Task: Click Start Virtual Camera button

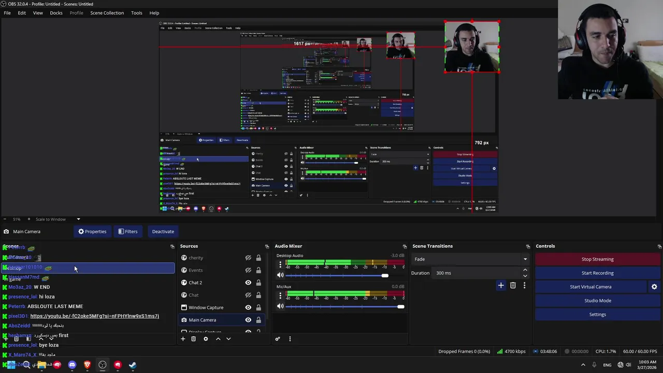Action: point(590,286)
